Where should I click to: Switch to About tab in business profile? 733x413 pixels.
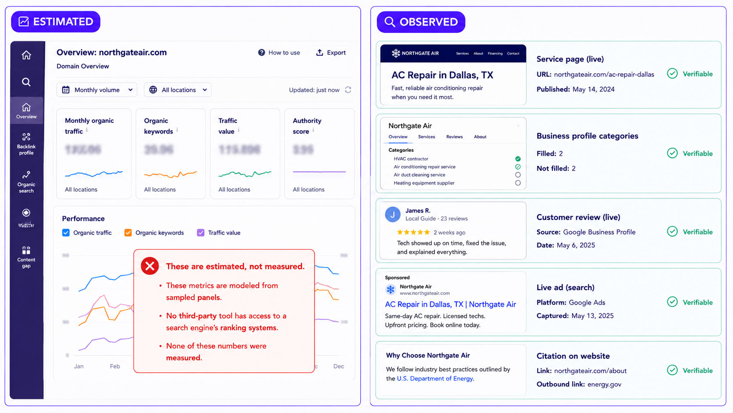(x=480, y=137)
